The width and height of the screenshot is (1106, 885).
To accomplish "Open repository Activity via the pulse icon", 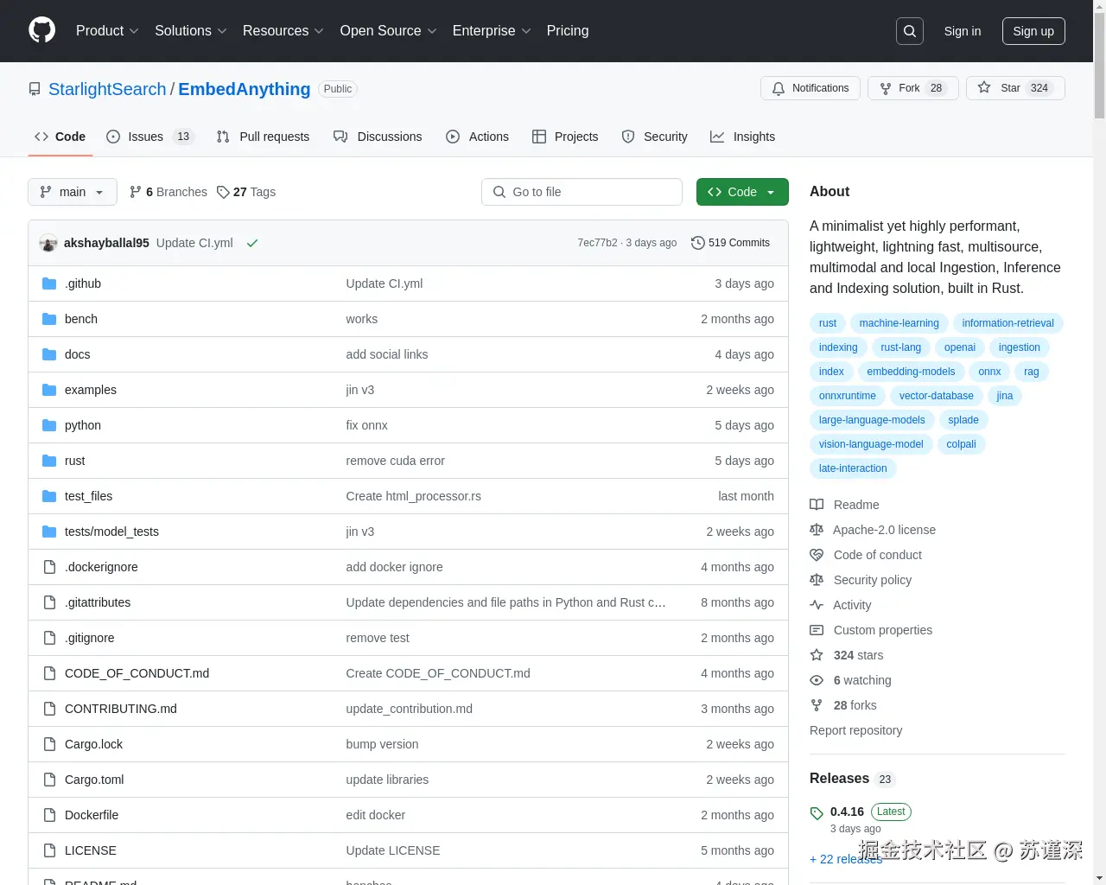I will pos(817,605).
